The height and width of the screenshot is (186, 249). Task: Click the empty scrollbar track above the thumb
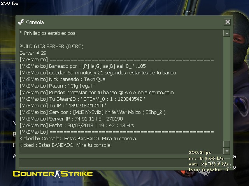(227, 89)
